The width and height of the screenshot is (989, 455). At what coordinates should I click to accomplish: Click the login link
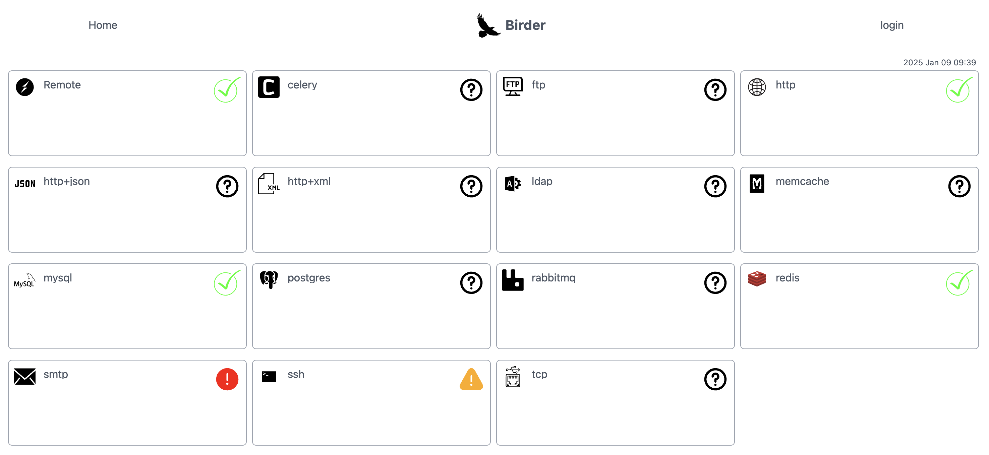coord(891,25)
